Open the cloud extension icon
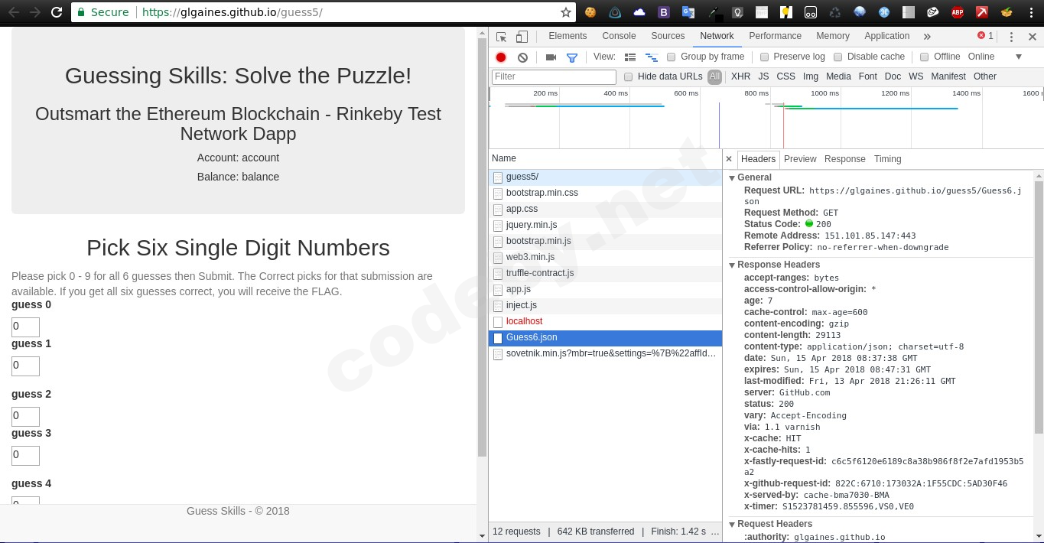Screen dimensions: 1044x543 pyautogui.click(x=639, y=12)
